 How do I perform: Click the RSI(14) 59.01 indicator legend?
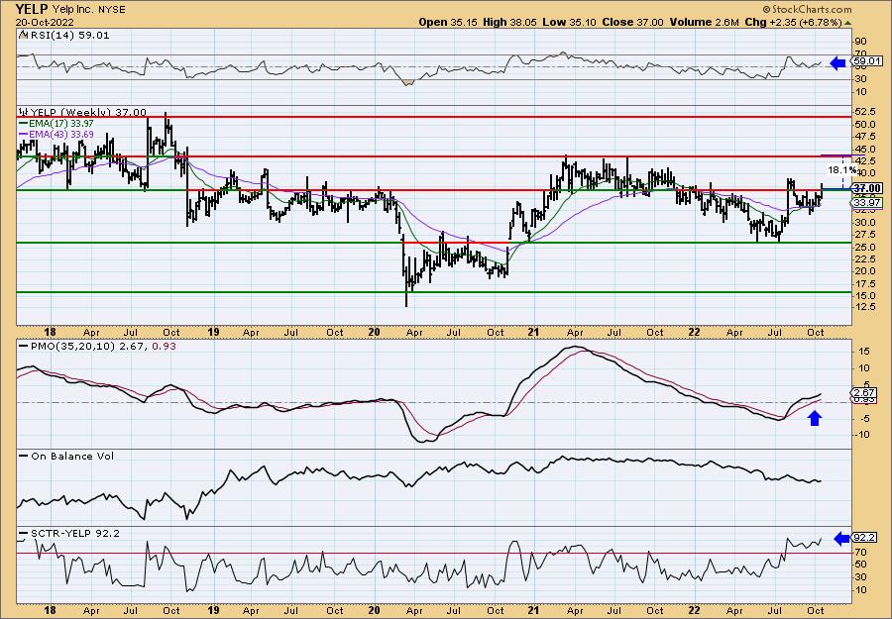(68, 35)
